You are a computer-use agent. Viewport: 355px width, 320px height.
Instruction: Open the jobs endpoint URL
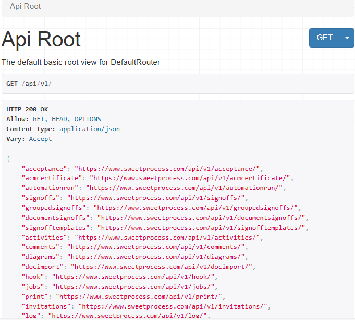(x=134, y=287)
